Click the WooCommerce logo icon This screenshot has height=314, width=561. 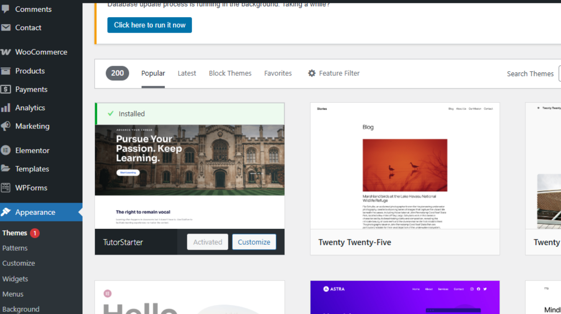[x=5, y=52]
